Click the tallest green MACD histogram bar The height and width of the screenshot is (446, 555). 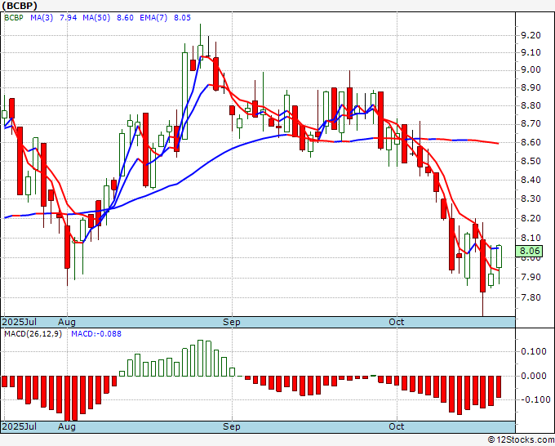coord(200,358)
